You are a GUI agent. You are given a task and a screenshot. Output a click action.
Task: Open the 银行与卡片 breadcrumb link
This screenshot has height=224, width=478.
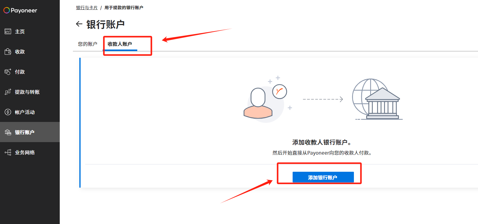87,8
